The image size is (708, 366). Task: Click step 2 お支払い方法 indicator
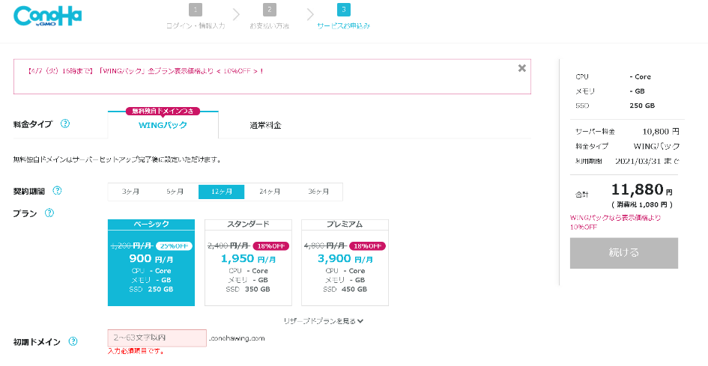pyautogui.click(x=270, y=17)
